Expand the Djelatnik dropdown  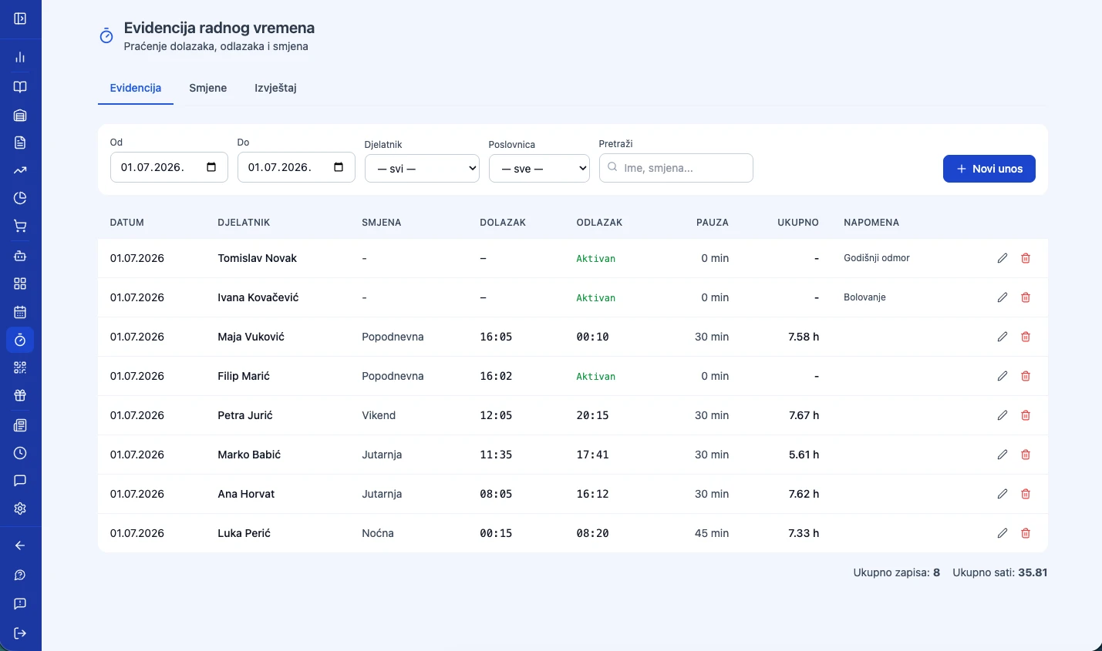[x=422, y=169]
